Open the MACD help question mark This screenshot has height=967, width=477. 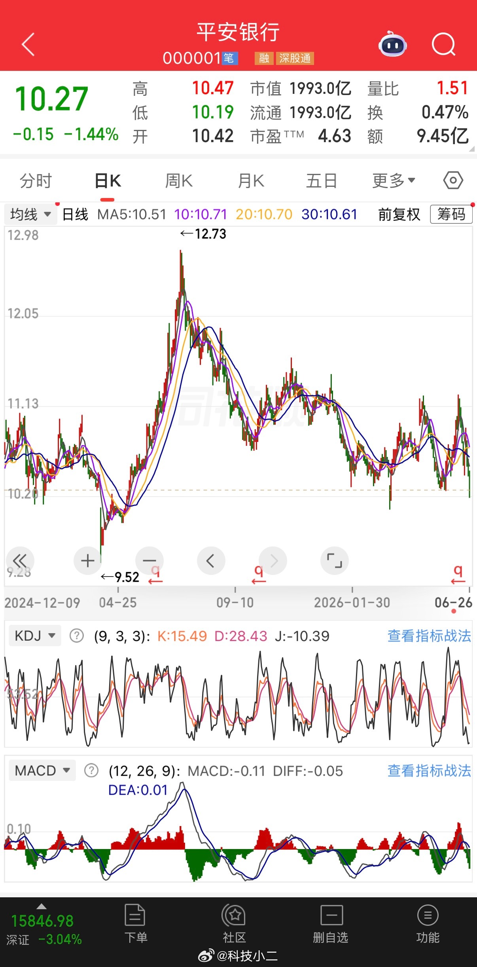[x=91, y=771]
